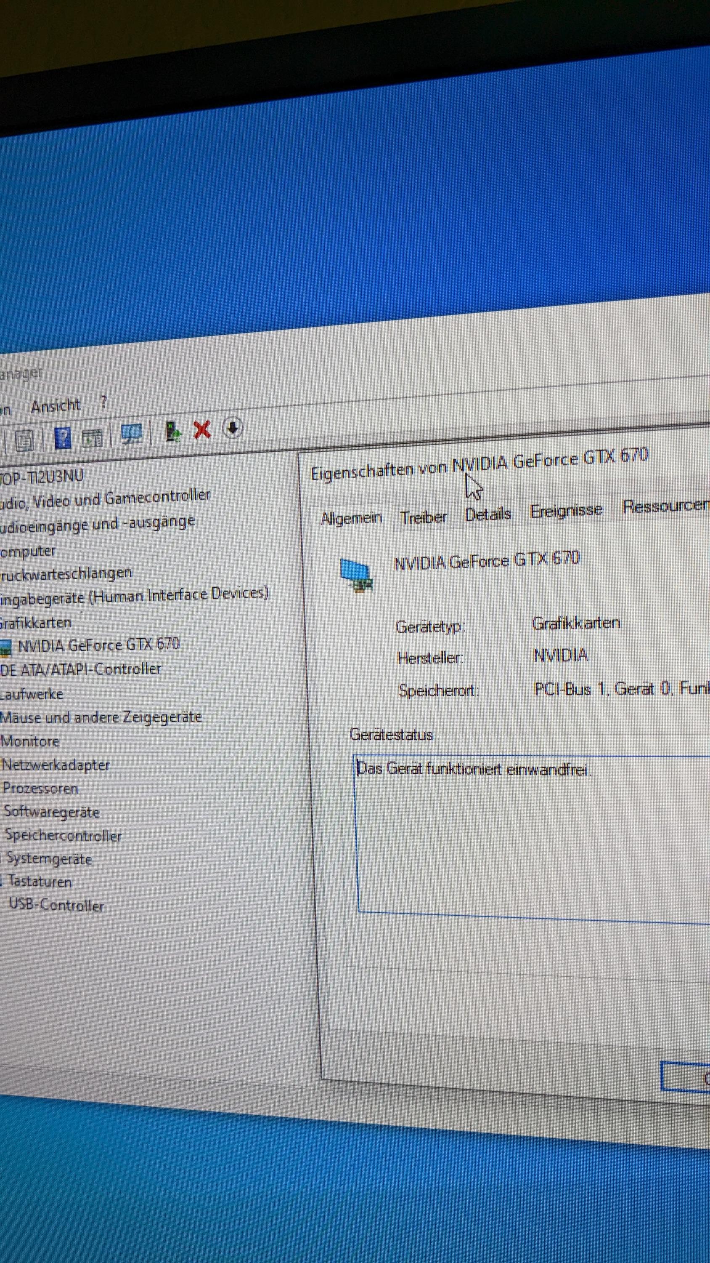Show the Ereignisse tab
This screenshot has width=710, height=1263.
point(566,510)
